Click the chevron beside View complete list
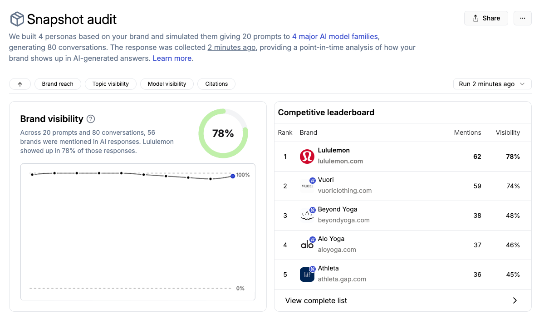The width and height of the screenshot is (544, 324). 515,300
